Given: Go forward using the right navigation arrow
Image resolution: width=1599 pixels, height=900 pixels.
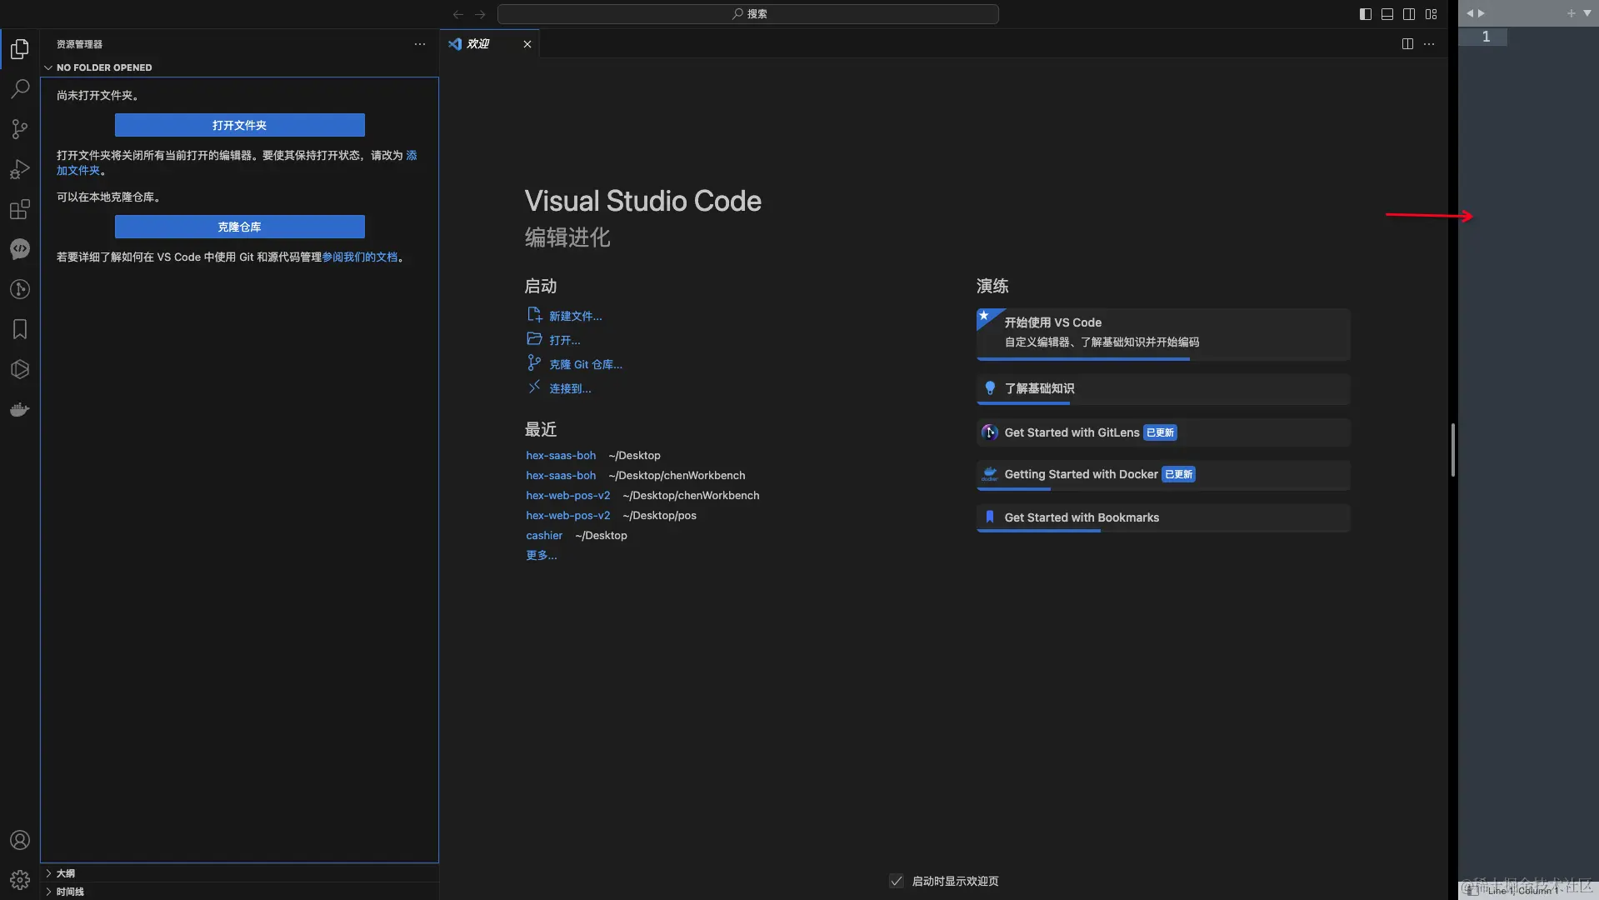Looking at the screenshot, I should pos(480,14).
